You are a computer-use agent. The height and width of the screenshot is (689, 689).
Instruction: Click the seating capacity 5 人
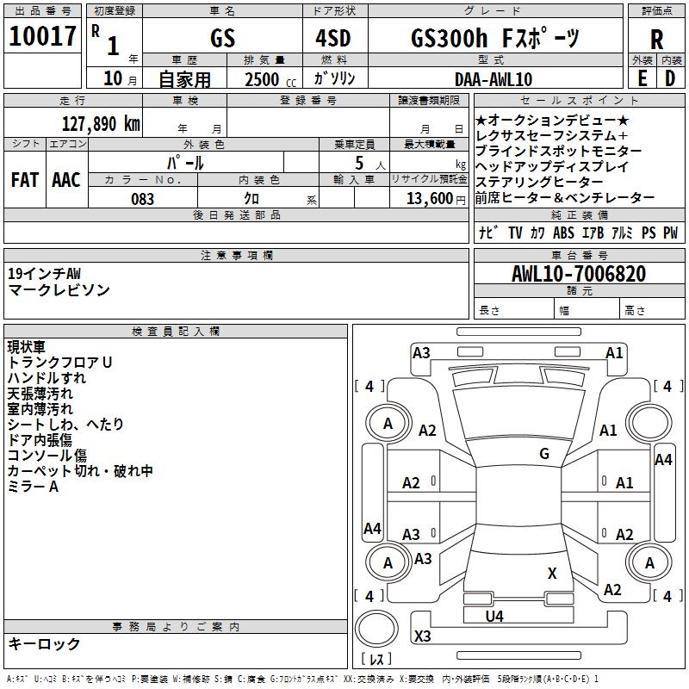(x=370, y=164)
